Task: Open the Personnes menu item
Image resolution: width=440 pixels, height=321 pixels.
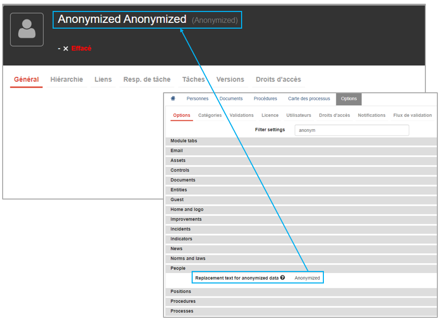Action: 197,98
